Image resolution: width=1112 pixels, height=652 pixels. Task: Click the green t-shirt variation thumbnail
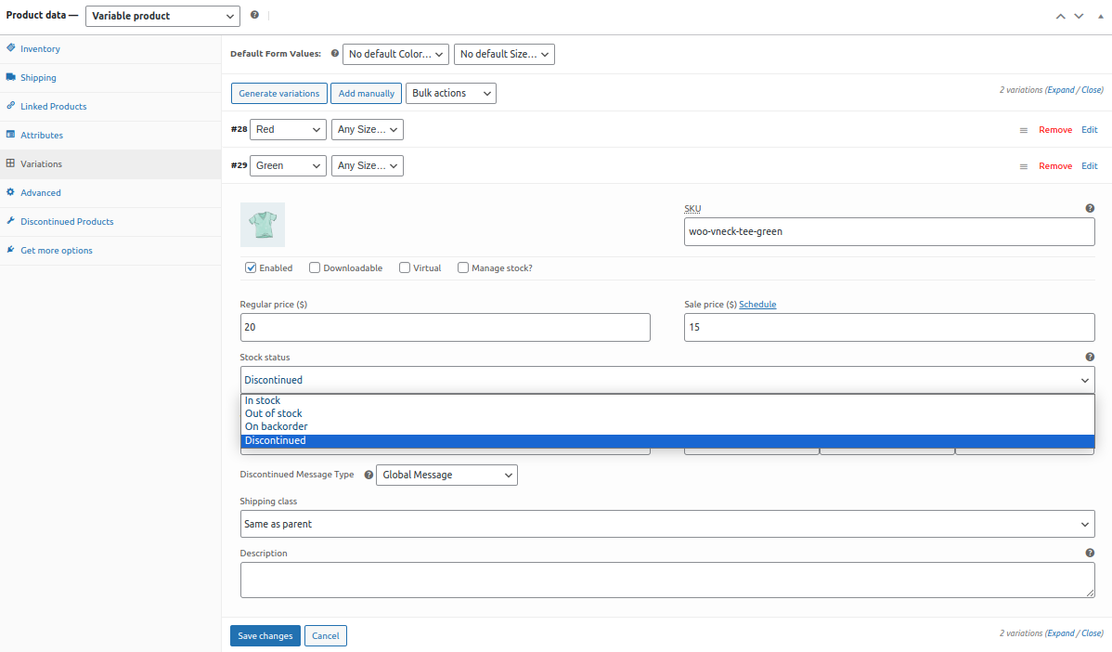point(263,225)
